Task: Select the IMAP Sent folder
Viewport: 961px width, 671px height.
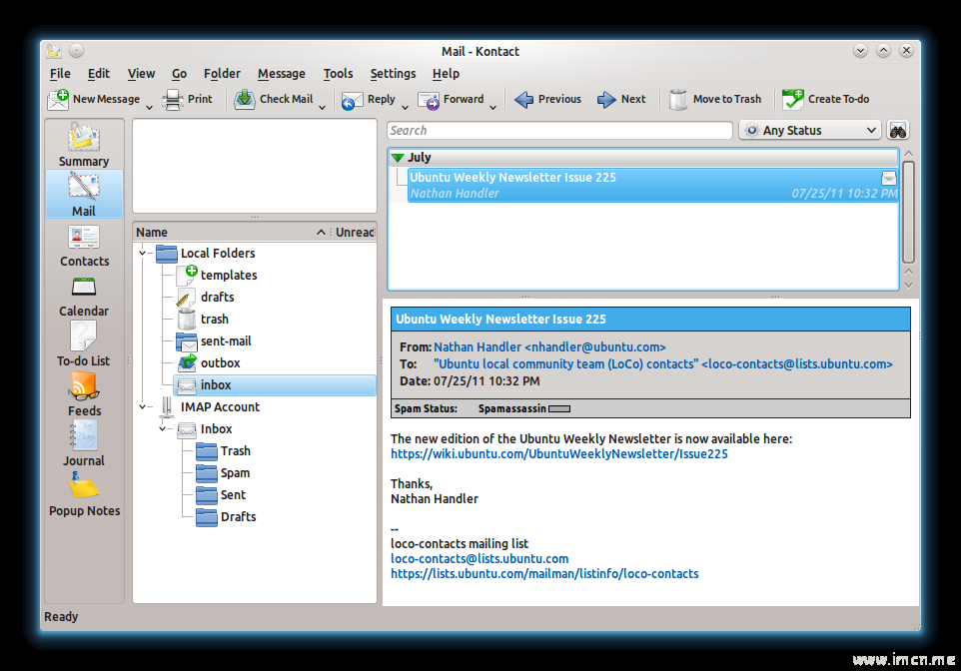Action: click(x=233, y=495)
